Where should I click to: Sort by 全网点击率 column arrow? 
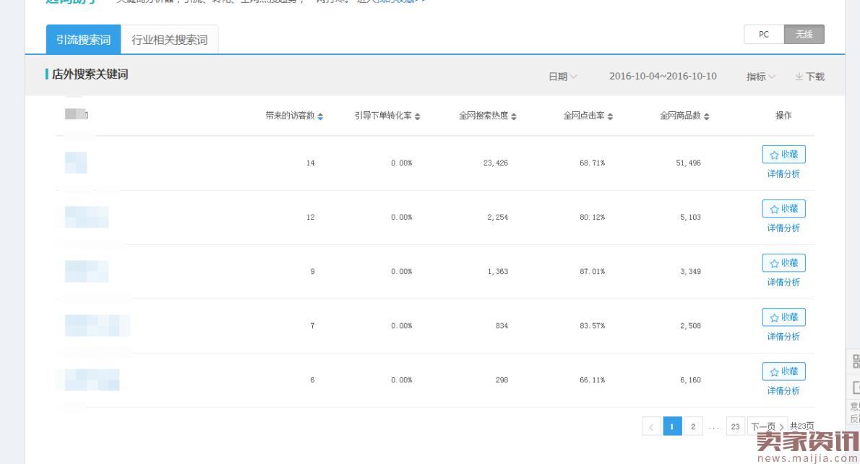click(x=611, y=116)
